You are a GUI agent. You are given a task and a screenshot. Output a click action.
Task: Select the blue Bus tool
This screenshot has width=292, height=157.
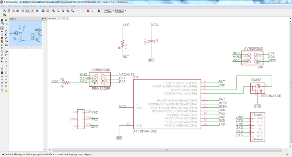pos(2,76)
